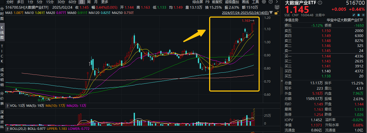
Task: Toggle 前复权 price adjustment
Action: point(217,2)
